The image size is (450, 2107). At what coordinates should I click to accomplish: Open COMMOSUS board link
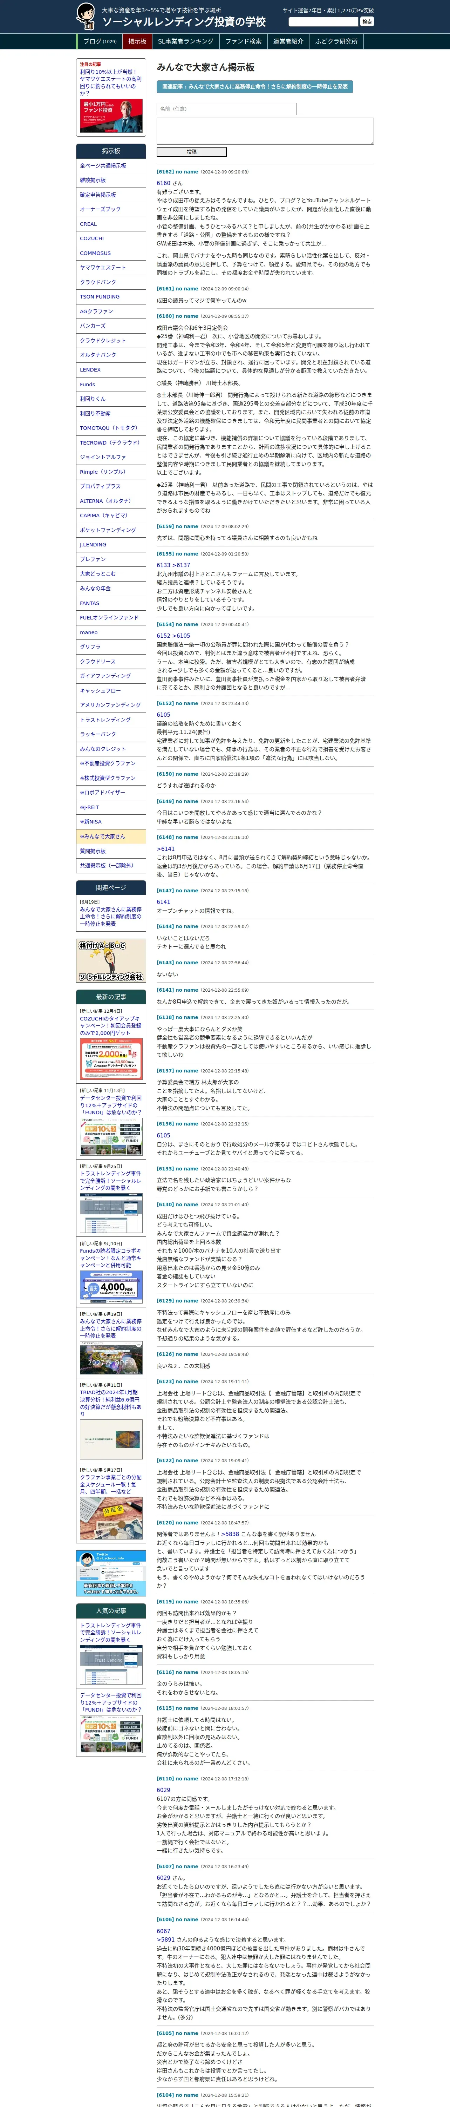pos(111,253)
